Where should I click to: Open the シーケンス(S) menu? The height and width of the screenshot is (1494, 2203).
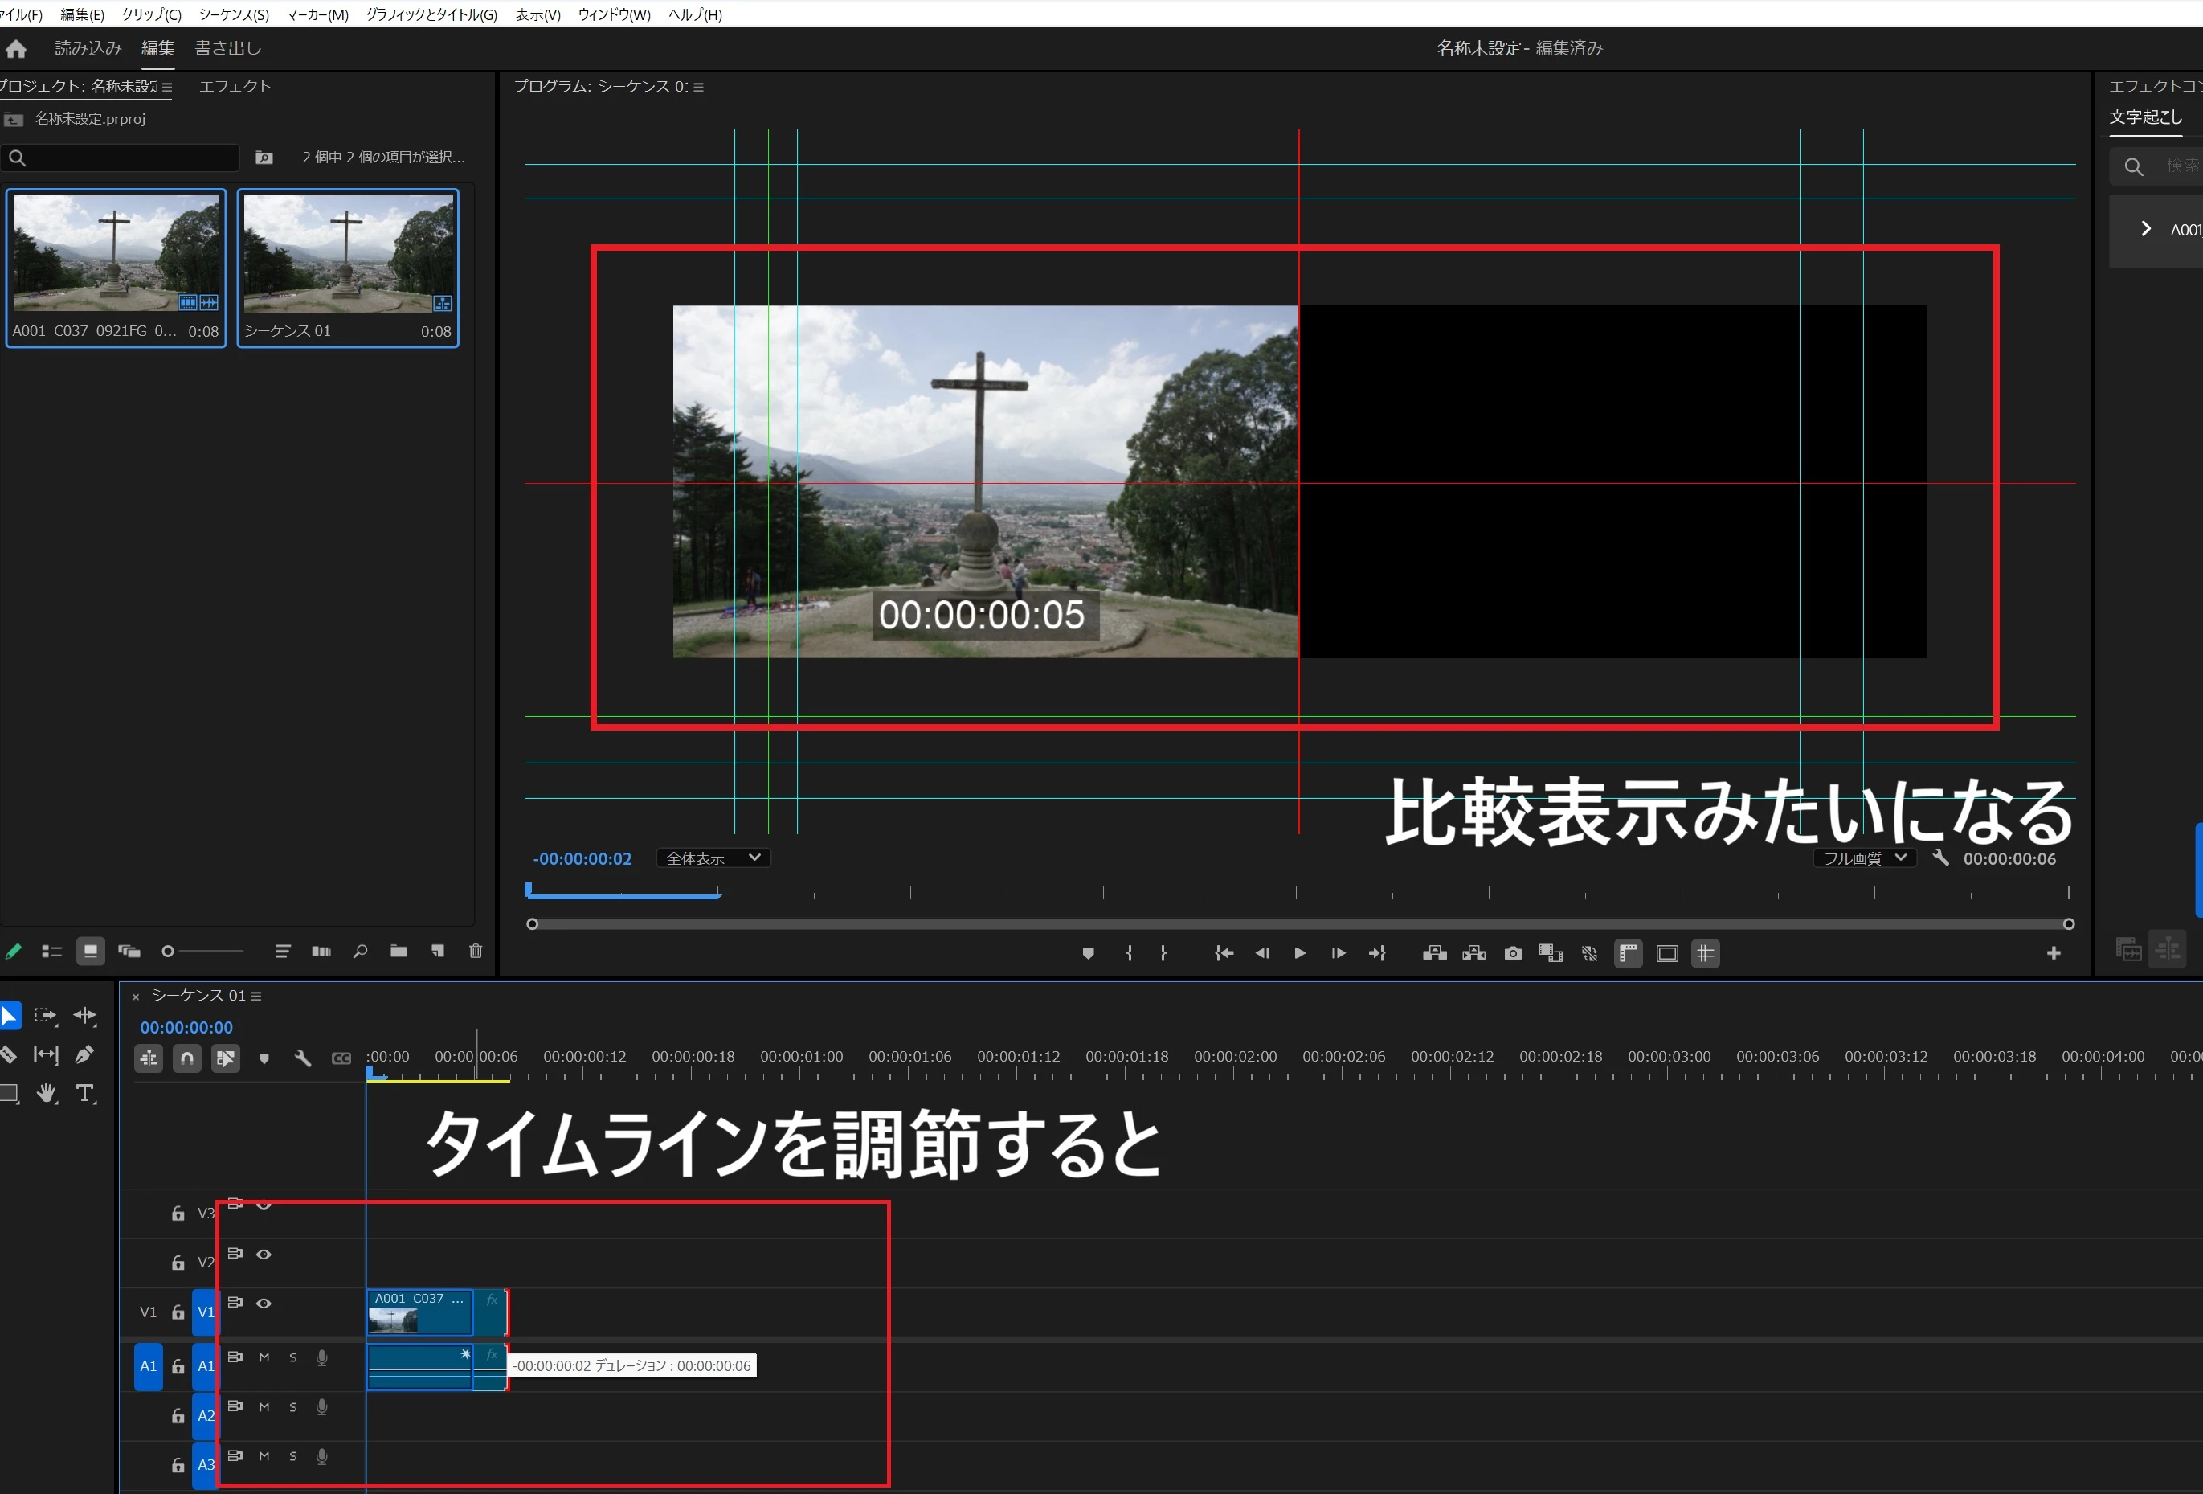click(x=233, y=14)
